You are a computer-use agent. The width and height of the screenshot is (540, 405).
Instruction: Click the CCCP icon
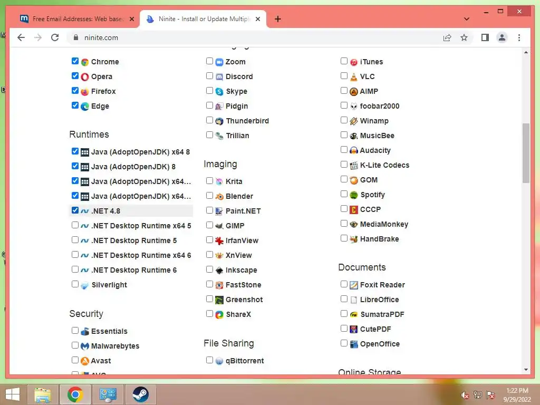click(354, 210)
